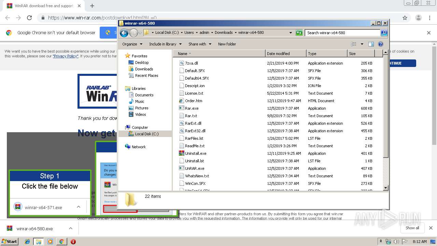This screenshot has width=437, height=246.
Task: Select the Order.htm file icon
Action: coord(182,101)
